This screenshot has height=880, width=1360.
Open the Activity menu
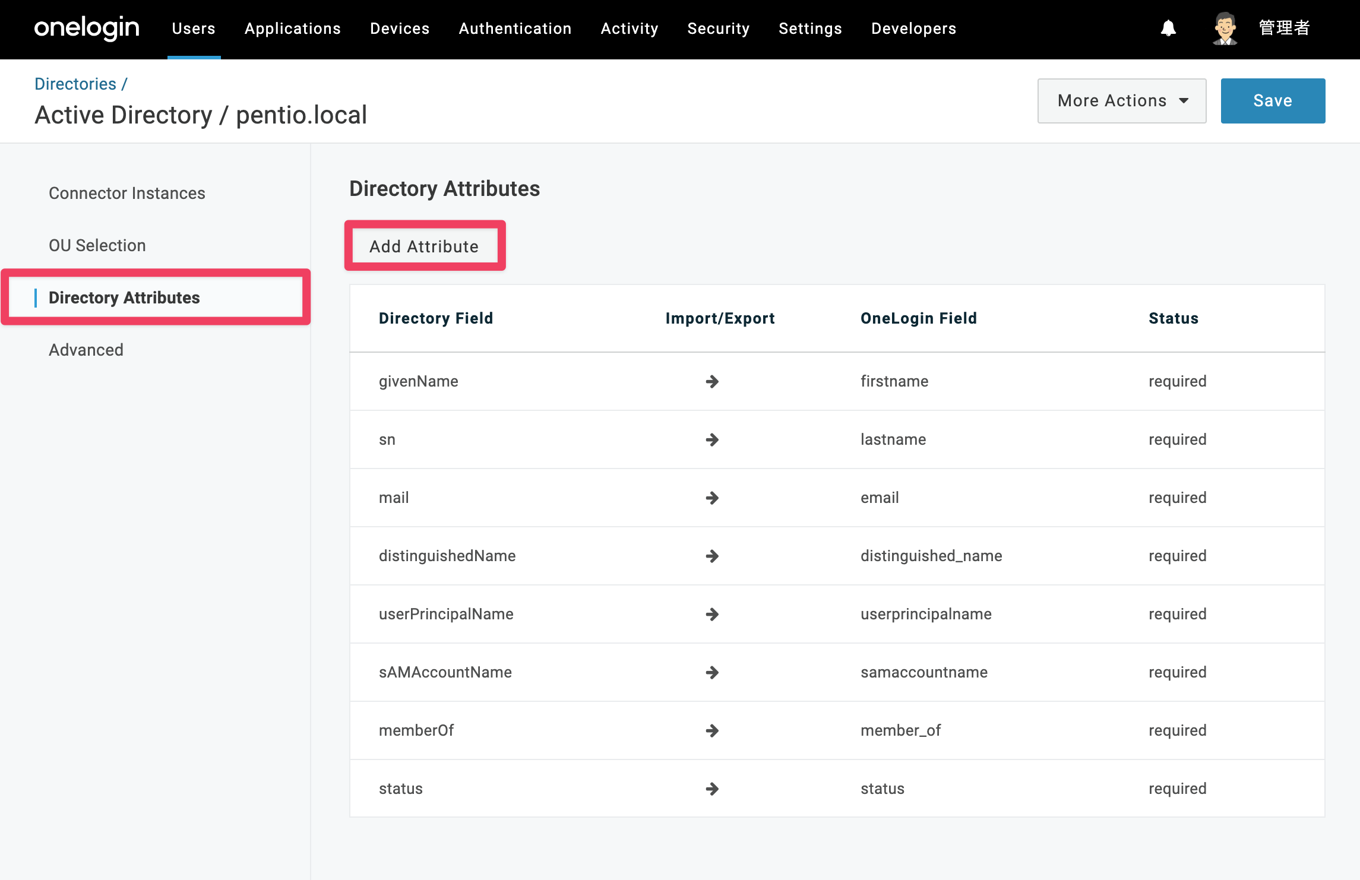pos(630,29)
